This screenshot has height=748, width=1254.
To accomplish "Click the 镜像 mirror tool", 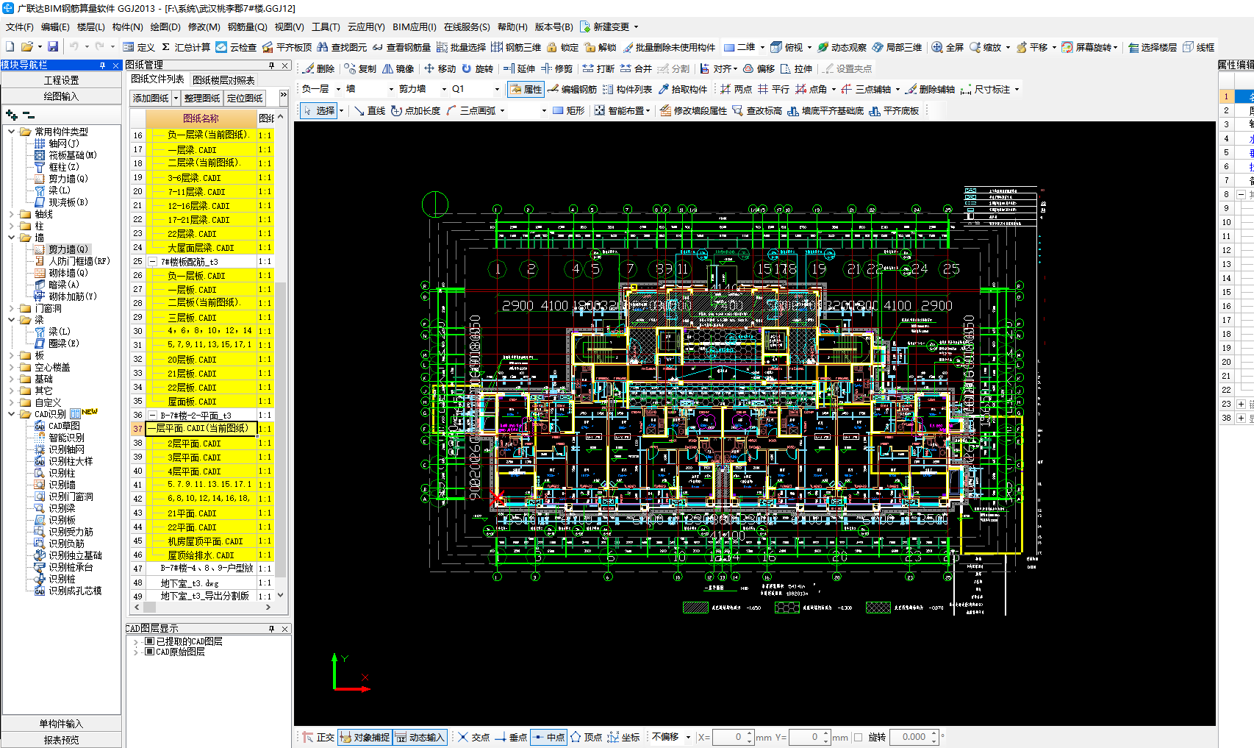I will pos(398,68).
